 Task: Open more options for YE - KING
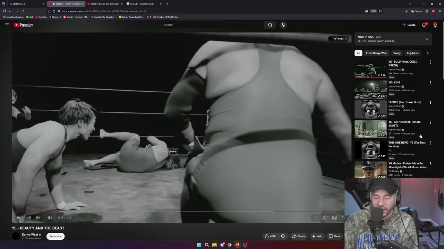coord(430,83)
